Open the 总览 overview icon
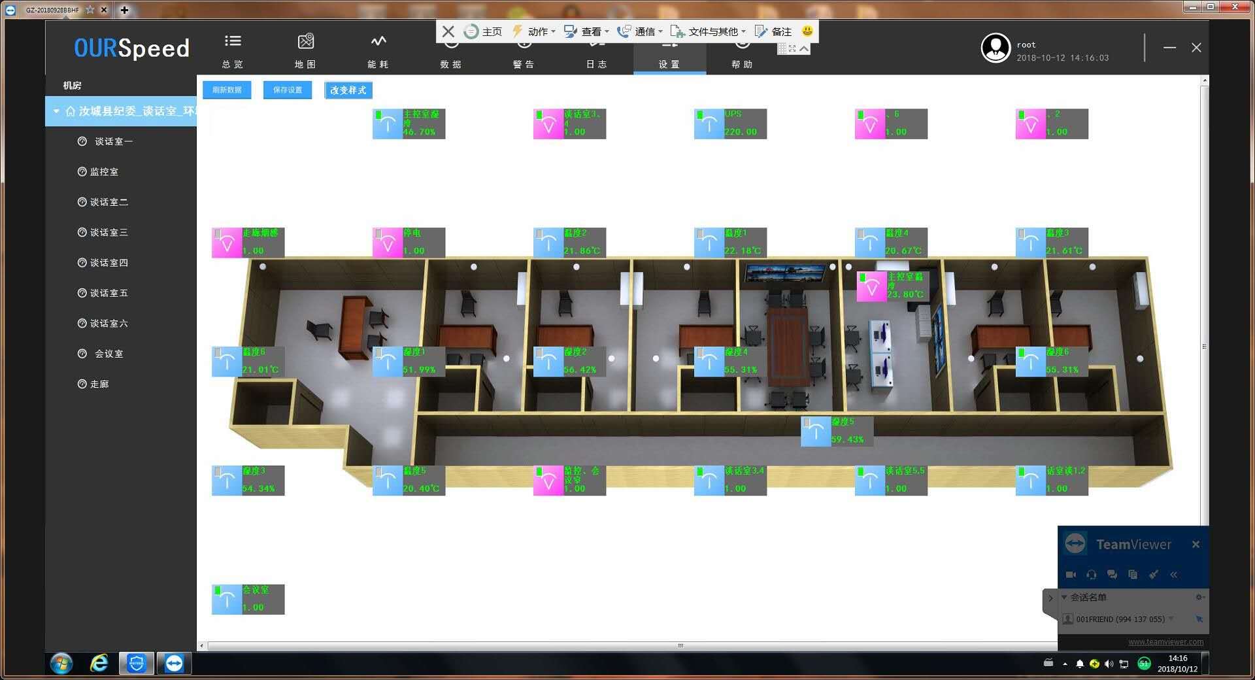This screenshot has height=680, width=1255. [233, 42]
